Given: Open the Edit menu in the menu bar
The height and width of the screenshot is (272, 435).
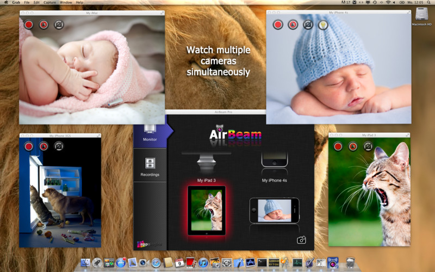Looking at the screenshot, I should click(36, 3).
